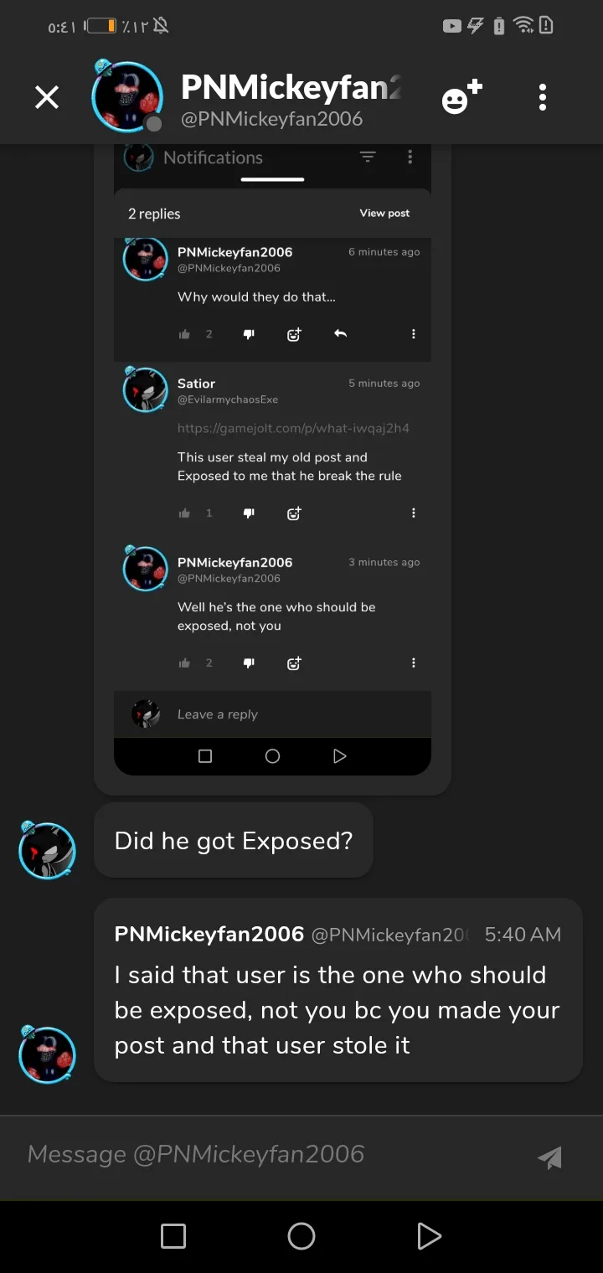Image resolution: width=603 pixels, height=1273 pixels.
Task: Open more options for Satior's comment
Action: (x=413, y=513)
